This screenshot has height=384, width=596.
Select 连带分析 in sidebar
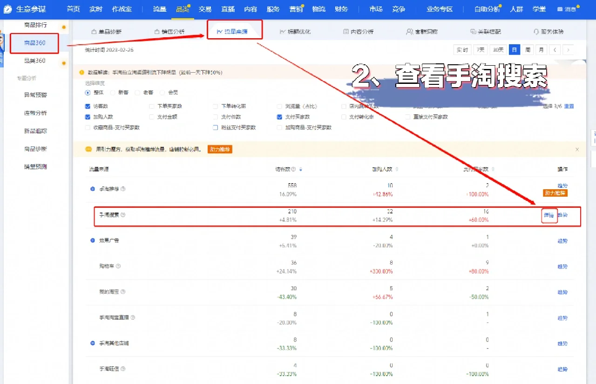click(35, 113)
